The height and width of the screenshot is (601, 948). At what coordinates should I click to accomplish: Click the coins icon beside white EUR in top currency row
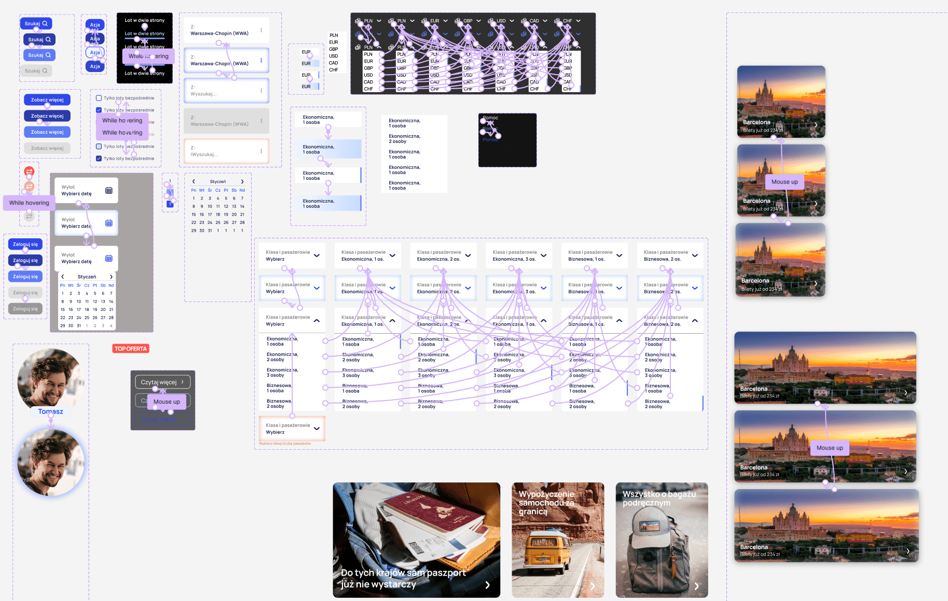[424, 21]
